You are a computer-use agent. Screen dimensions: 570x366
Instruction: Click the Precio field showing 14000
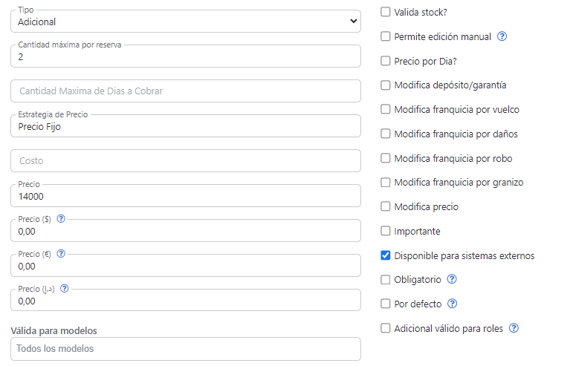click(186, 197)
